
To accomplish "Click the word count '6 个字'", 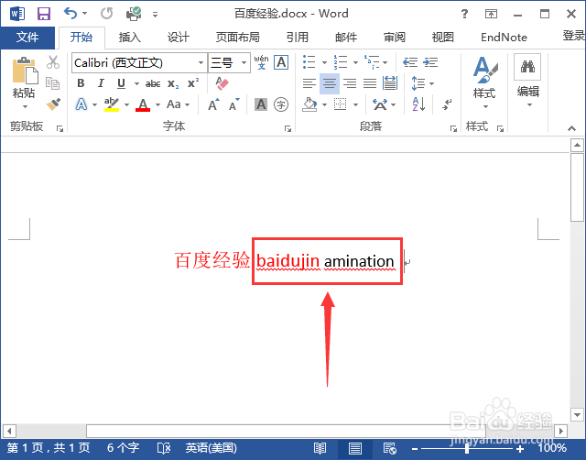I will (x=124, y=448).
